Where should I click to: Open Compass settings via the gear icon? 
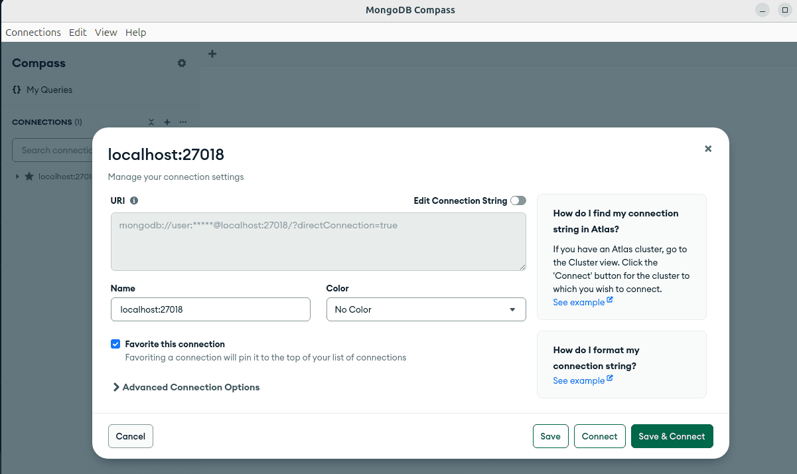click(181, 63)
